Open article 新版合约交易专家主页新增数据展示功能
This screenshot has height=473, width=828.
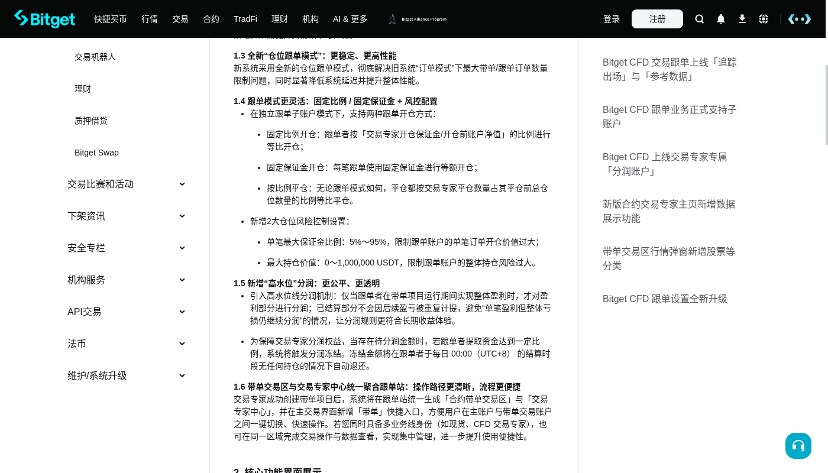click(669, 211)
